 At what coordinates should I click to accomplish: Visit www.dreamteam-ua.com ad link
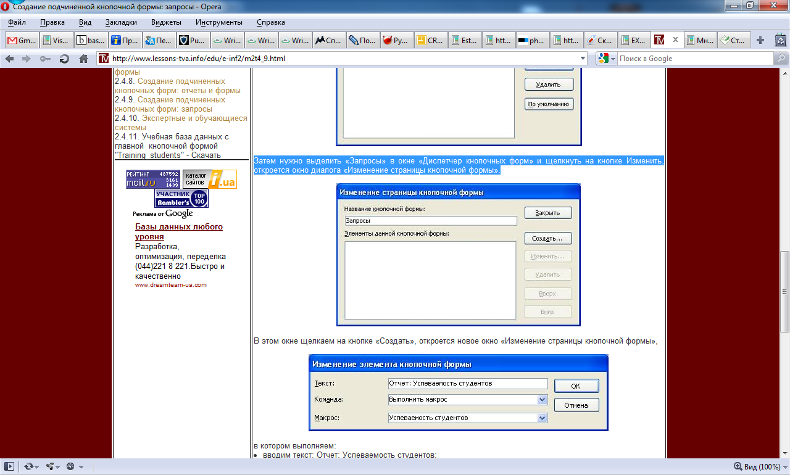pyautogui.click(x=171, y=285)
